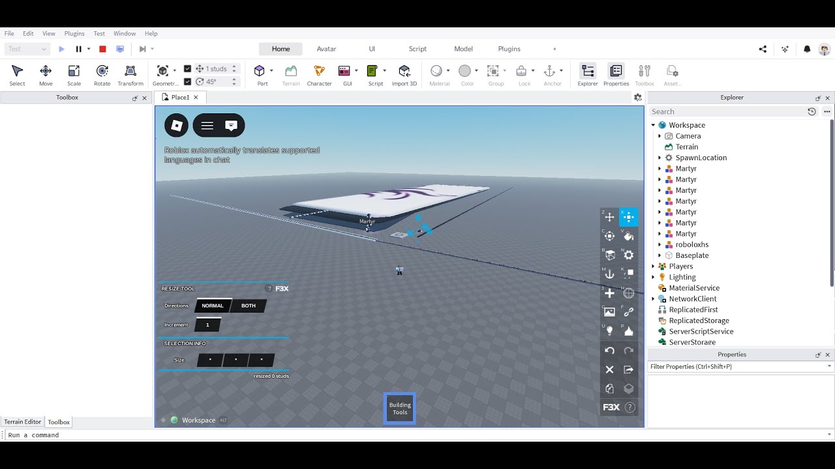Open the F3X weld link tool (F)
The width and height of the screenshot is (835, 469).
pos(629,312)
